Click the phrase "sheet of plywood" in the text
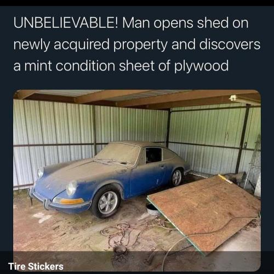274x274 pixels. 174,66
